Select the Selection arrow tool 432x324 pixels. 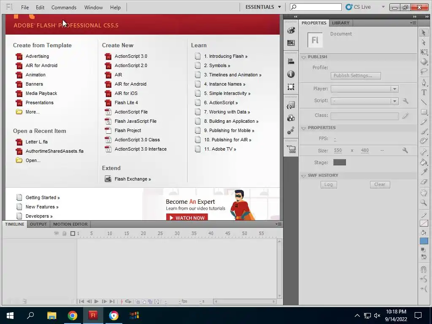[424, 33]
